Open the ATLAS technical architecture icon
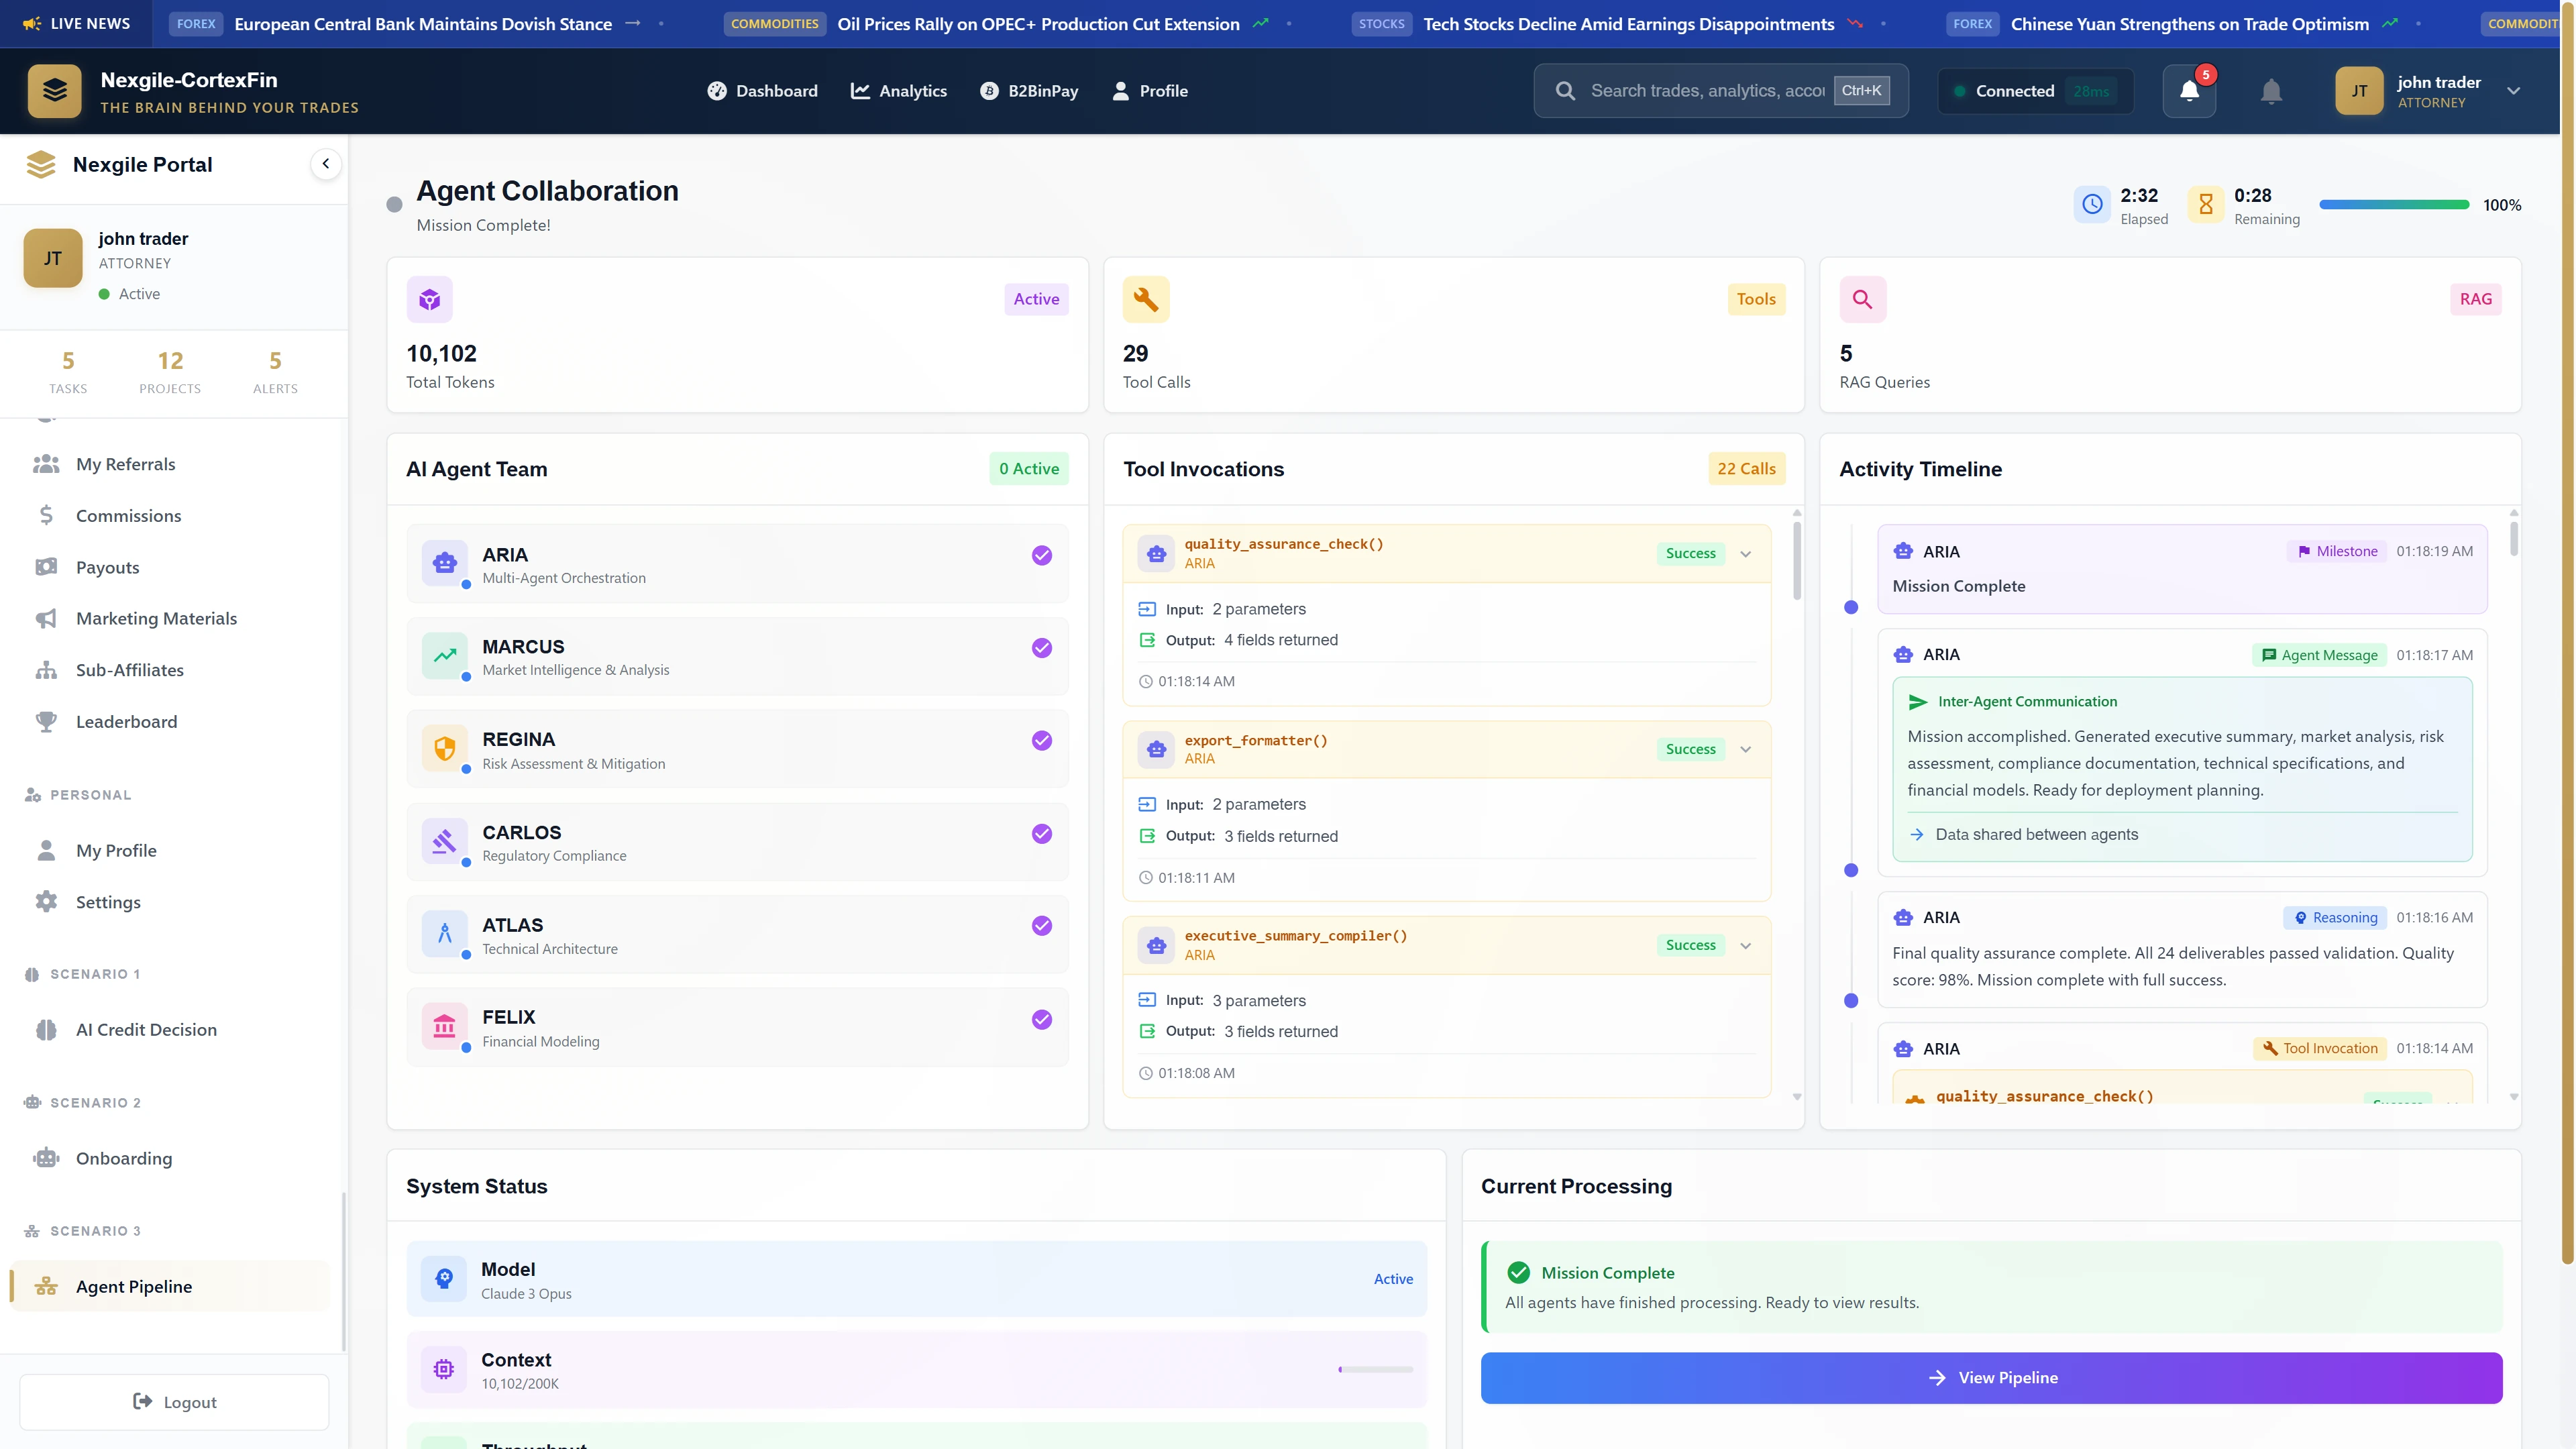 444,933
